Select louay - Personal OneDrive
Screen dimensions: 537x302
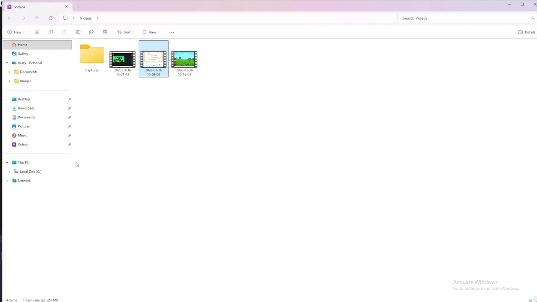pos(29,63)
